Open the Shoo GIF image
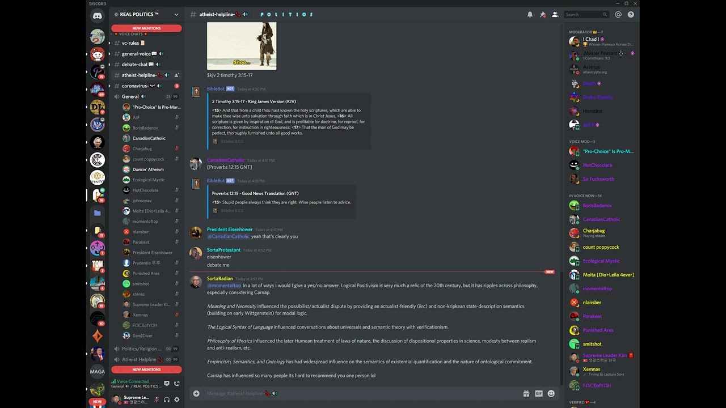The width and height of the screenshot is (726, 408). click(242, 46)
